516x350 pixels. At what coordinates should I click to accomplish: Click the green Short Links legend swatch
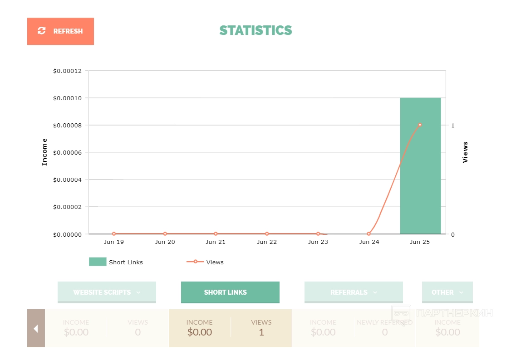point(98,262)
